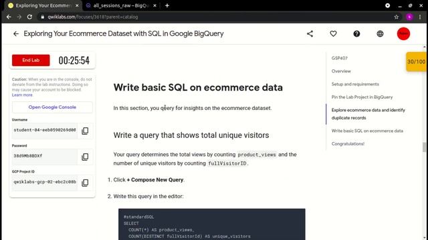The width and height of the screenshot is (428, 240).
Task: Select the Exploring Your Ecommerce tab
Action: point(43,5)
